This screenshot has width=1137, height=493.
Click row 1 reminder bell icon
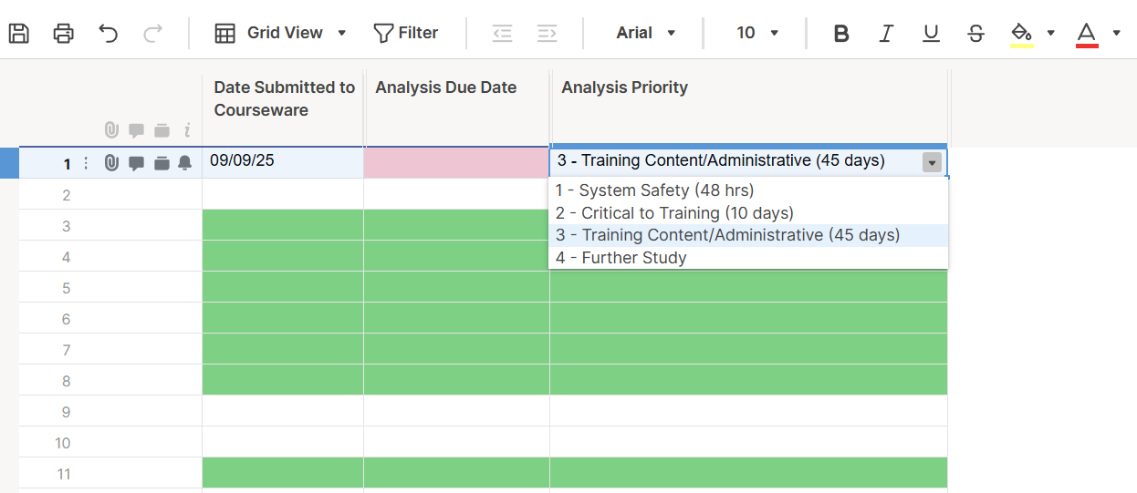185,163
